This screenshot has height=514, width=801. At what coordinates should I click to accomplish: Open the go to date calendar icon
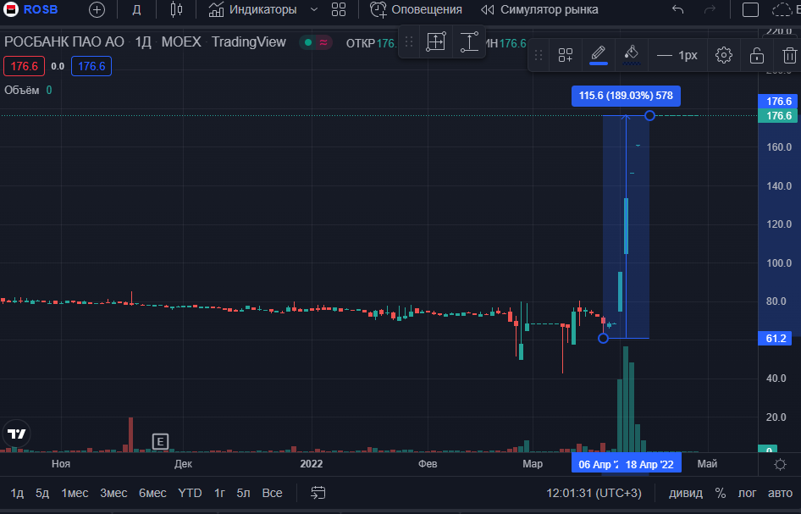[x=318, y=493]
